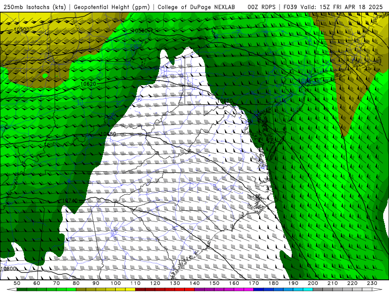Click the 90 value on the color scale
The width and height of the screenshot is (389, 292).
point(96,283)
